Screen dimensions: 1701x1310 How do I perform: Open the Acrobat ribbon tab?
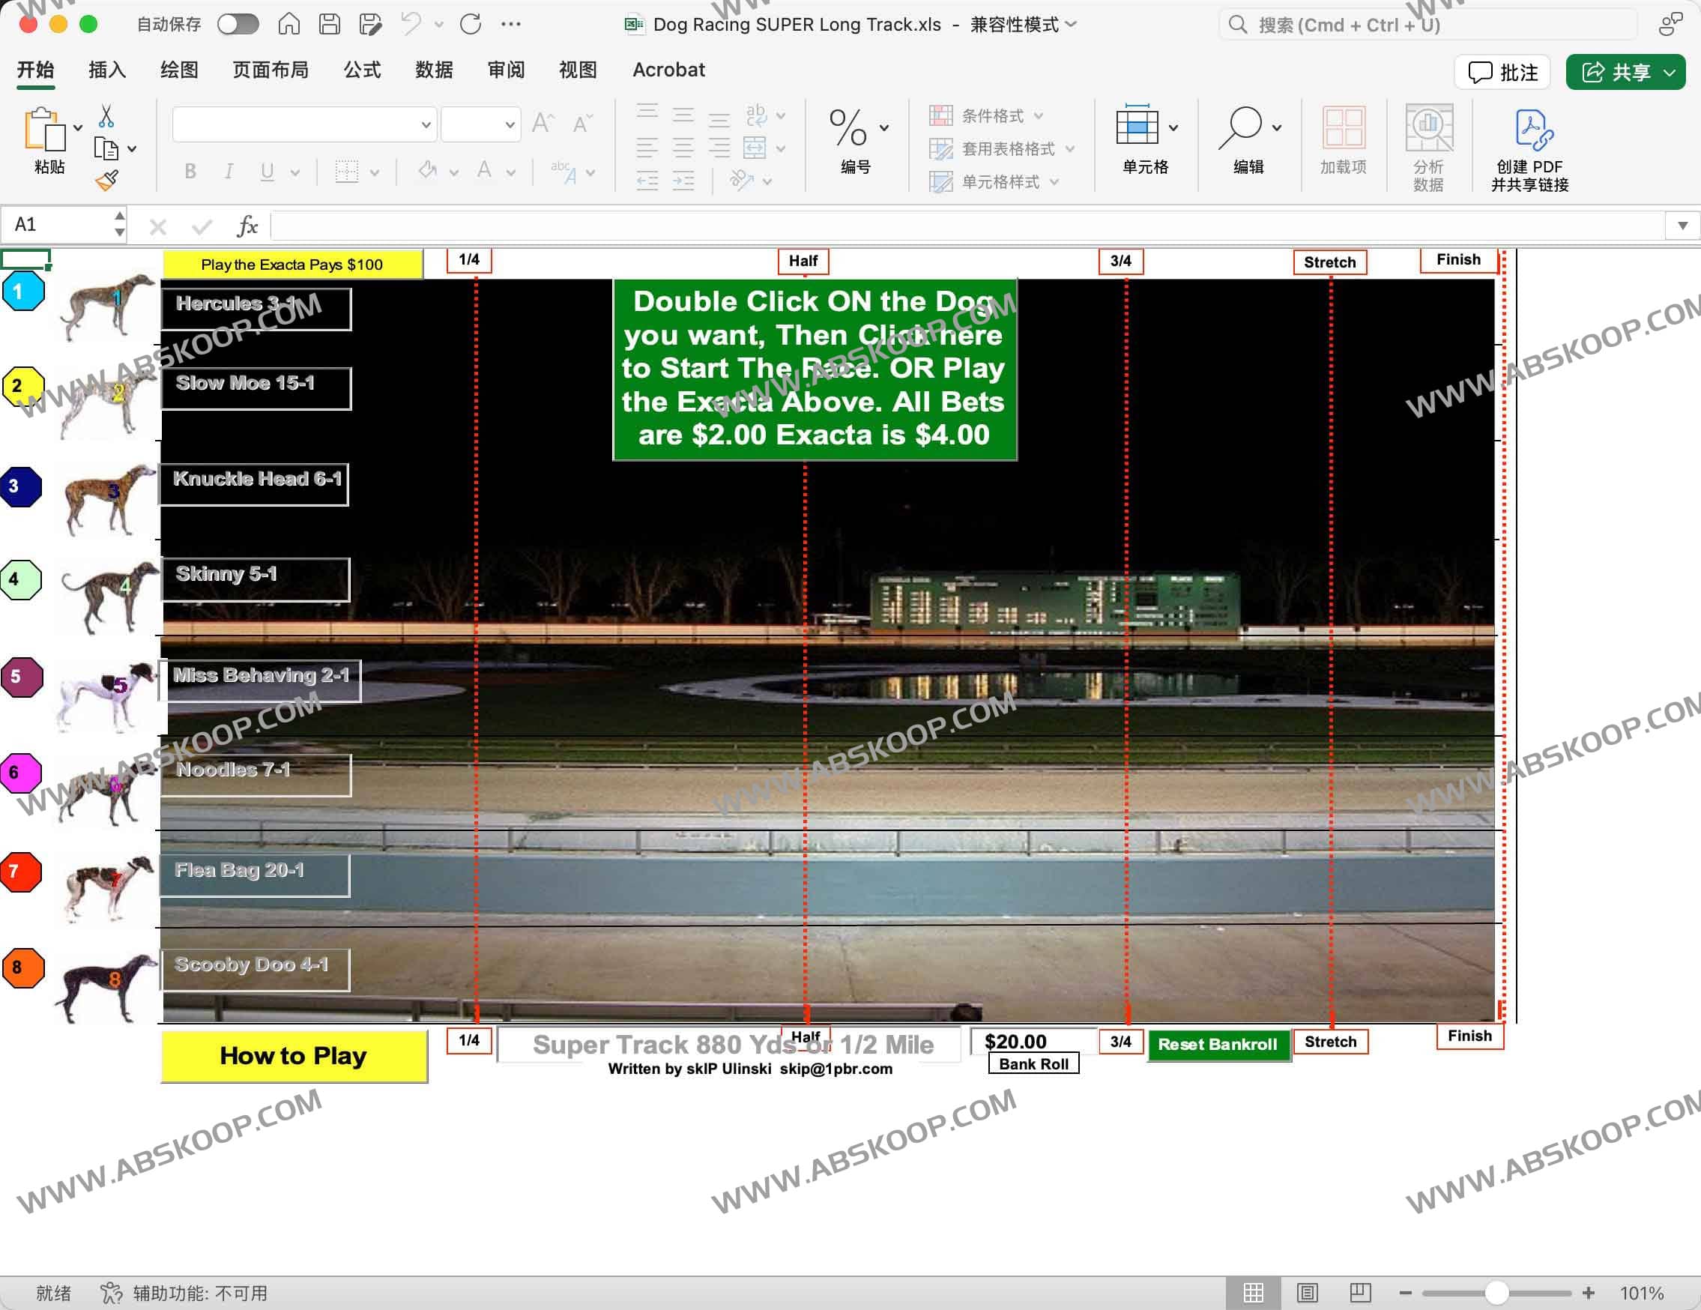[668, 69]
